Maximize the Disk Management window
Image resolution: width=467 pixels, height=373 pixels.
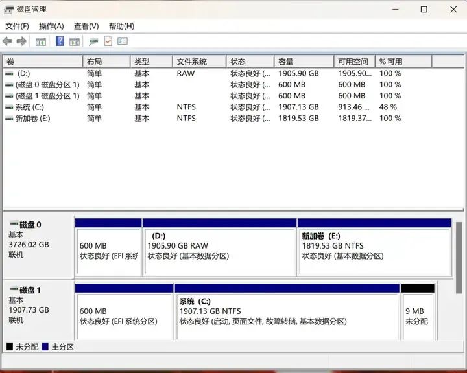(424, 10)
